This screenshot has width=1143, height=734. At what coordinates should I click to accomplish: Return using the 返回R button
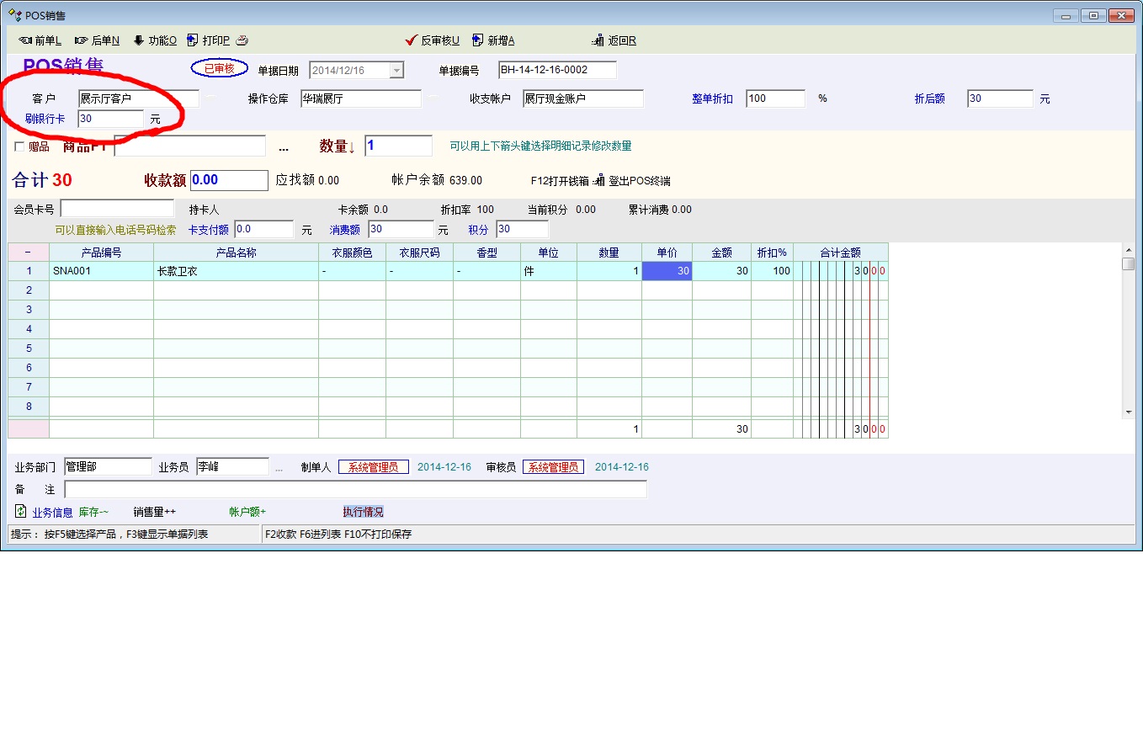(x=614, y=40)
